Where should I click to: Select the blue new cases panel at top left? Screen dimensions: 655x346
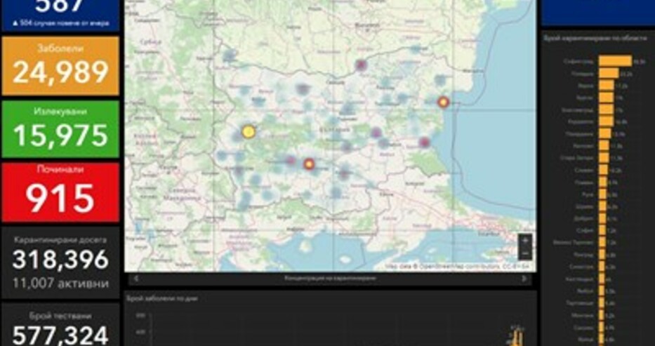60,15
